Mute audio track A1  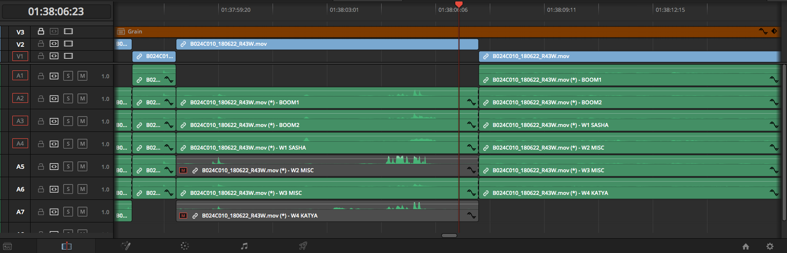[82, 76]
